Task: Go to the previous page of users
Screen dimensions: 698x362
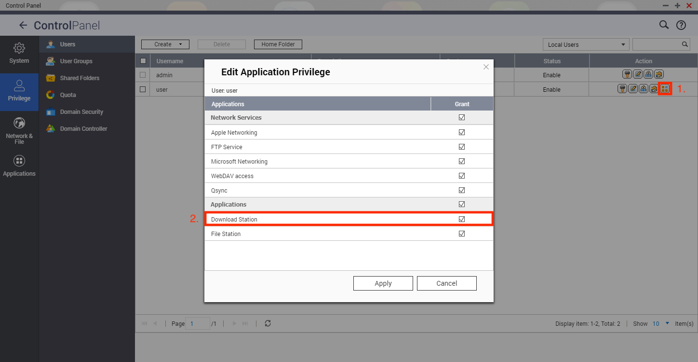Action: pos(155,323)
